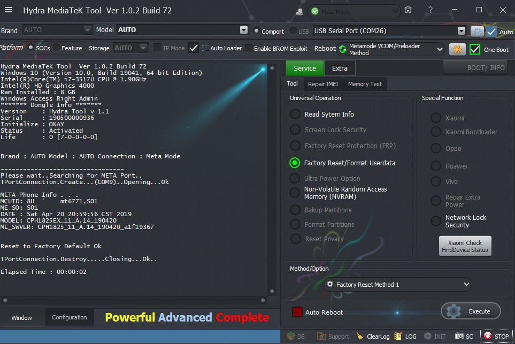This screenshot has height=344, width=515.
Task: Select Xiaomi Bootloader special function
Action: coord(436,132)
